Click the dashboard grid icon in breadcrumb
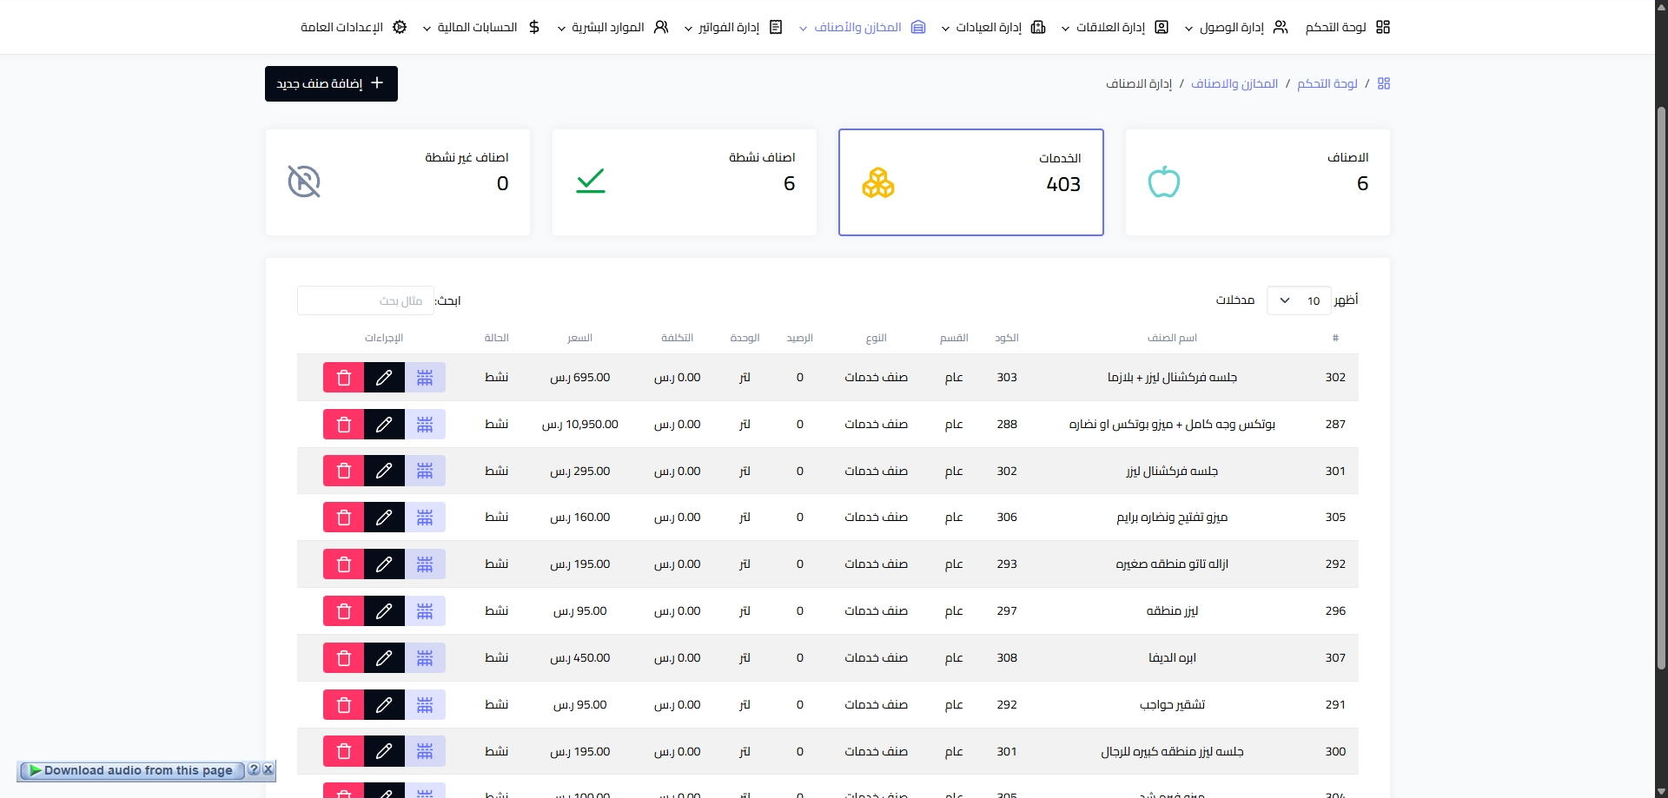Viewport: 1668px width, 798px height. 1384,83
